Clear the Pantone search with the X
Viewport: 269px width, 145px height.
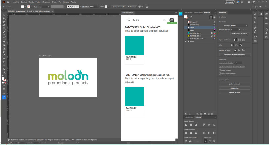click(164, 20)
